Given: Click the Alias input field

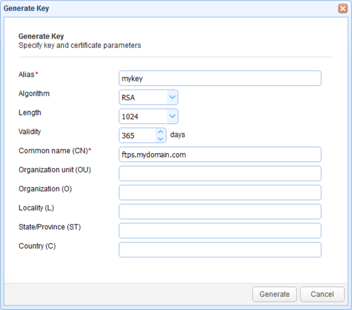Looking at the screenshot, I should pyautogui.click(x=220, y=78).
